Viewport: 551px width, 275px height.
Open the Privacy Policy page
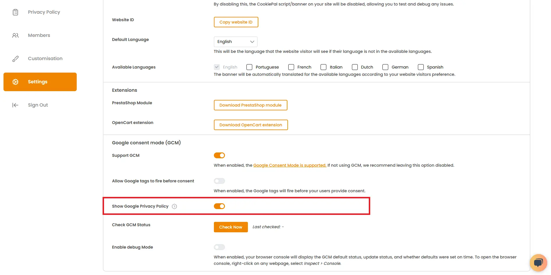click(x=44, y=12)
